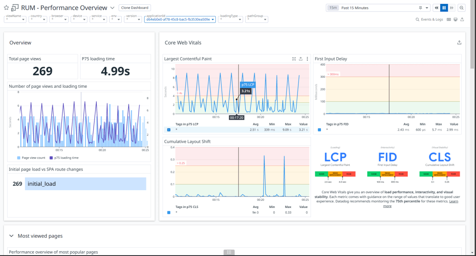Star the RUM dashboard as favorite
476x256 pixels.
6,8
